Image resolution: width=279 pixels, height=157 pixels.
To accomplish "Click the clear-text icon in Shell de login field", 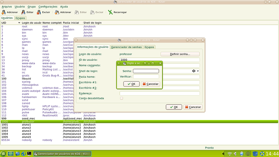I will [x=194, y=71].
